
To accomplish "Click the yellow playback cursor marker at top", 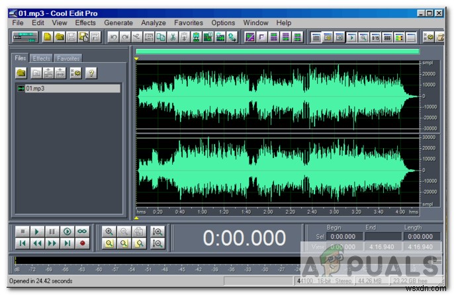I will tap(136, 59).
